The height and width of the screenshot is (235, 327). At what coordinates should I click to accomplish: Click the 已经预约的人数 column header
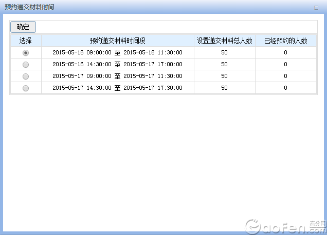click(x=285, y=41)
